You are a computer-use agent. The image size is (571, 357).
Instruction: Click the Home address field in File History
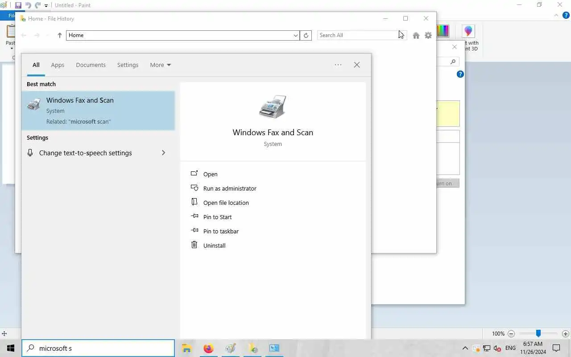pyautogui.click(x=179, y=35)
